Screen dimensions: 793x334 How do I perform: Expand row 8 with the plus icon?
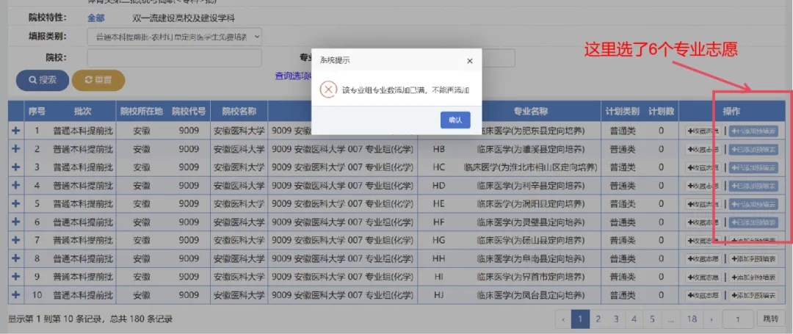click(15, 258)
